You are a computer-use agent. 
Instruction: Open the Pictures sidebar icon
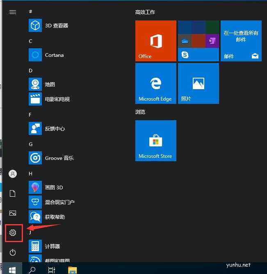pos(13,213)
